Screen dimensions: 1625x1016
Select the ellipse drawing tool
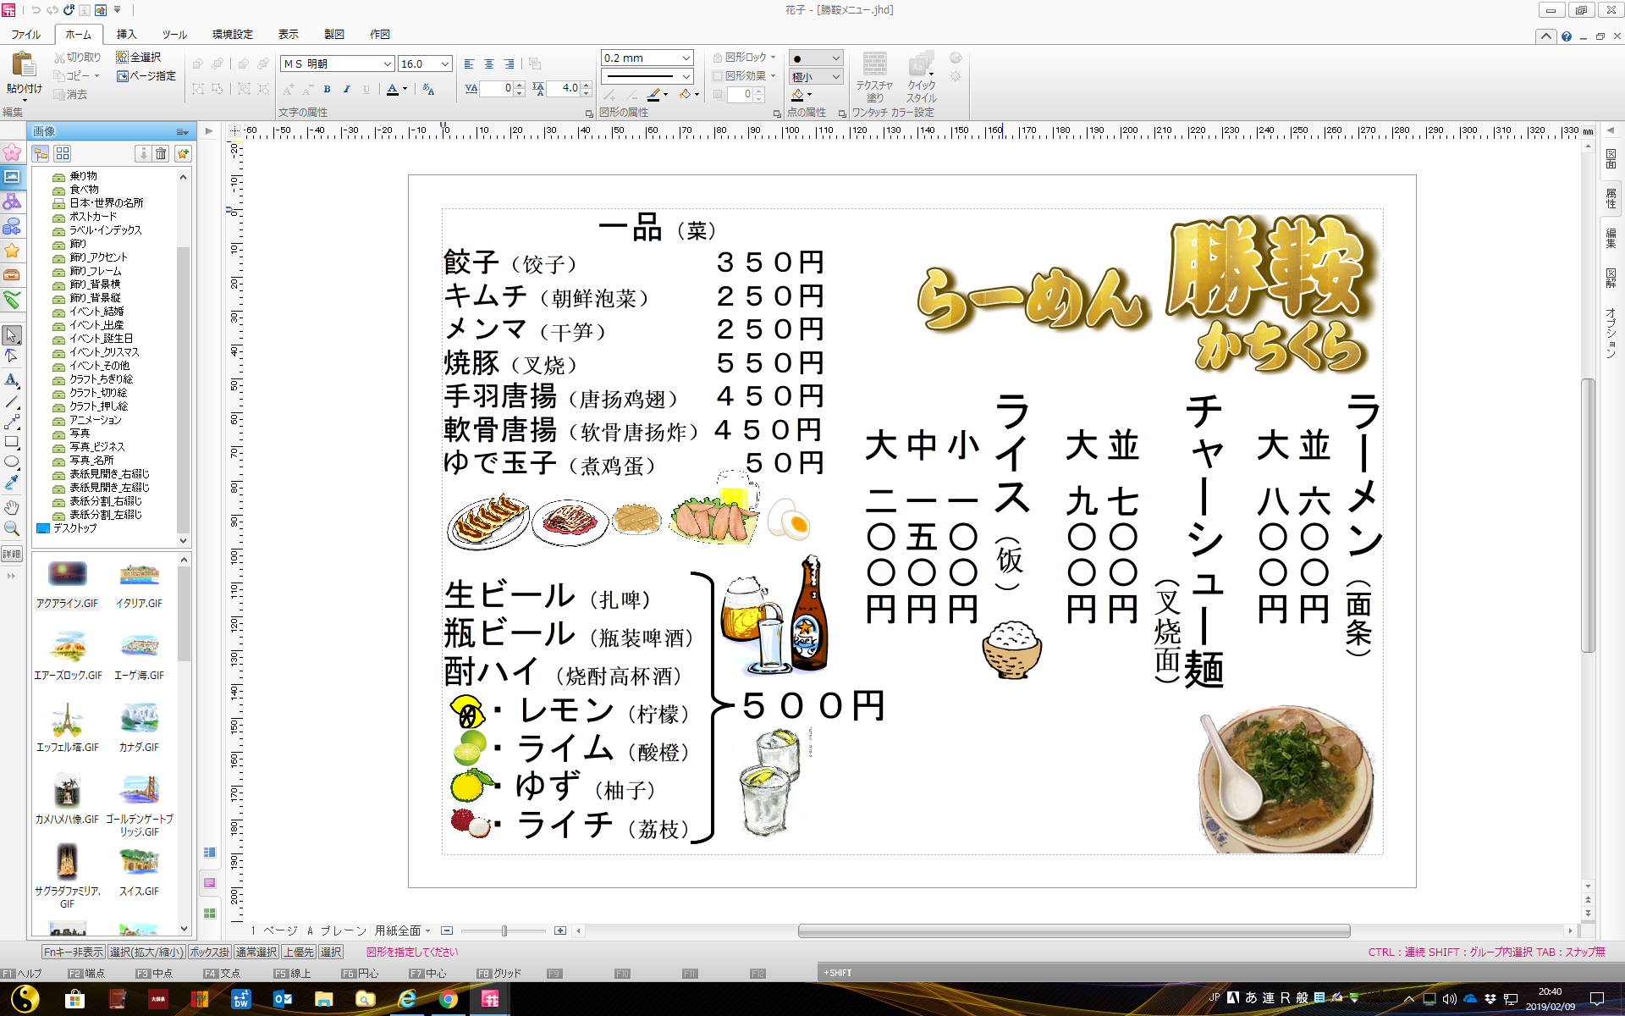pos(12,462)
